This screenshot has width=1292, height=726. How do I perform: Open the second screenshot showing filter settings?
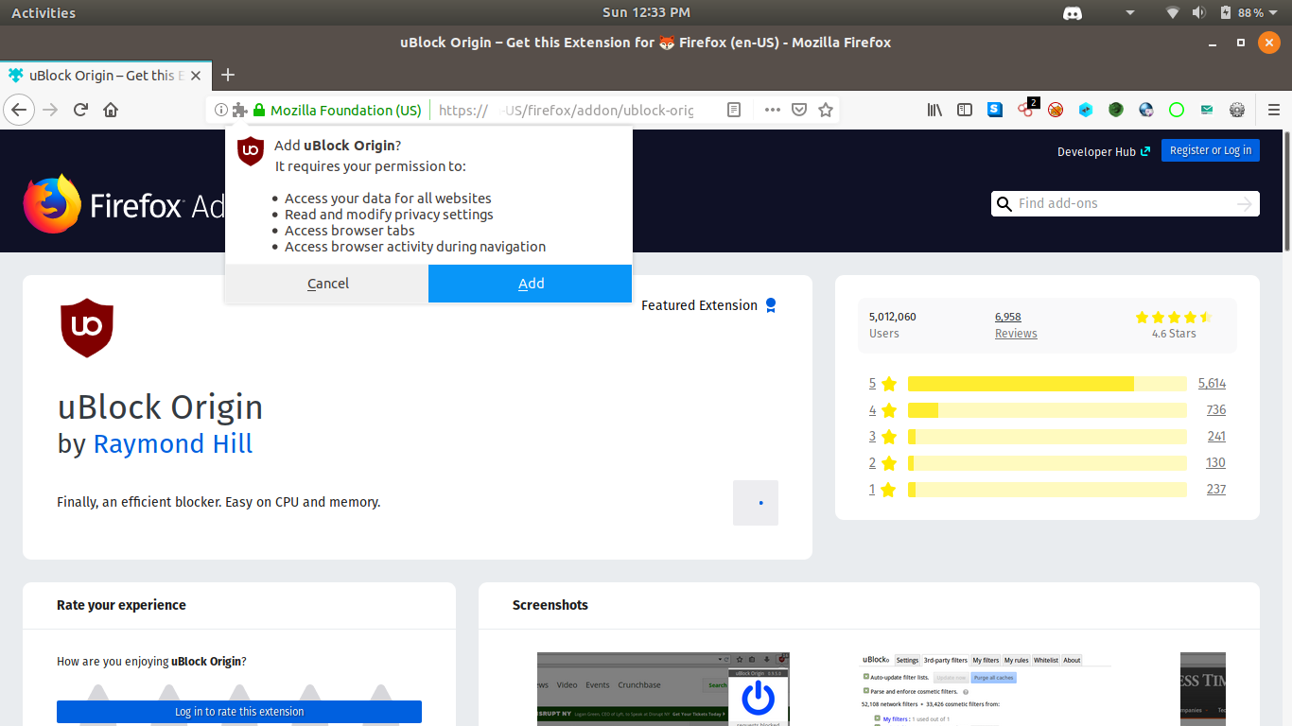click(x=985, y=689)
